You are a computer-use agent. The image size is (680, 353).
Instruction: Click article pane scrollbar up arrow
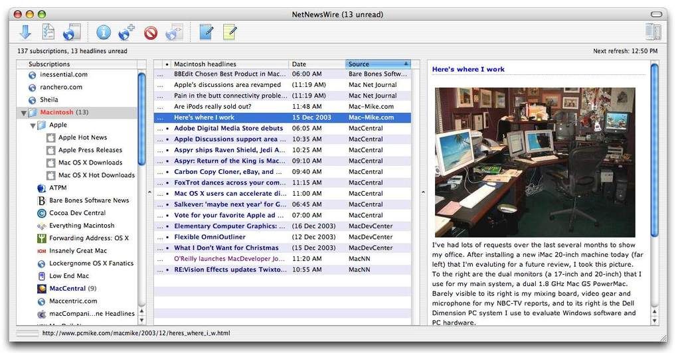654,311
